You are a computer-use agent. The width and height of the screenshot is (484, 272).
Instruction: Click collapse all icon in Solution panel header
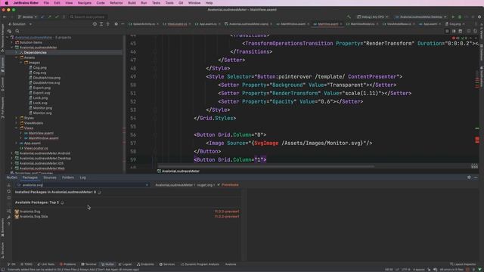click(107, 24)
